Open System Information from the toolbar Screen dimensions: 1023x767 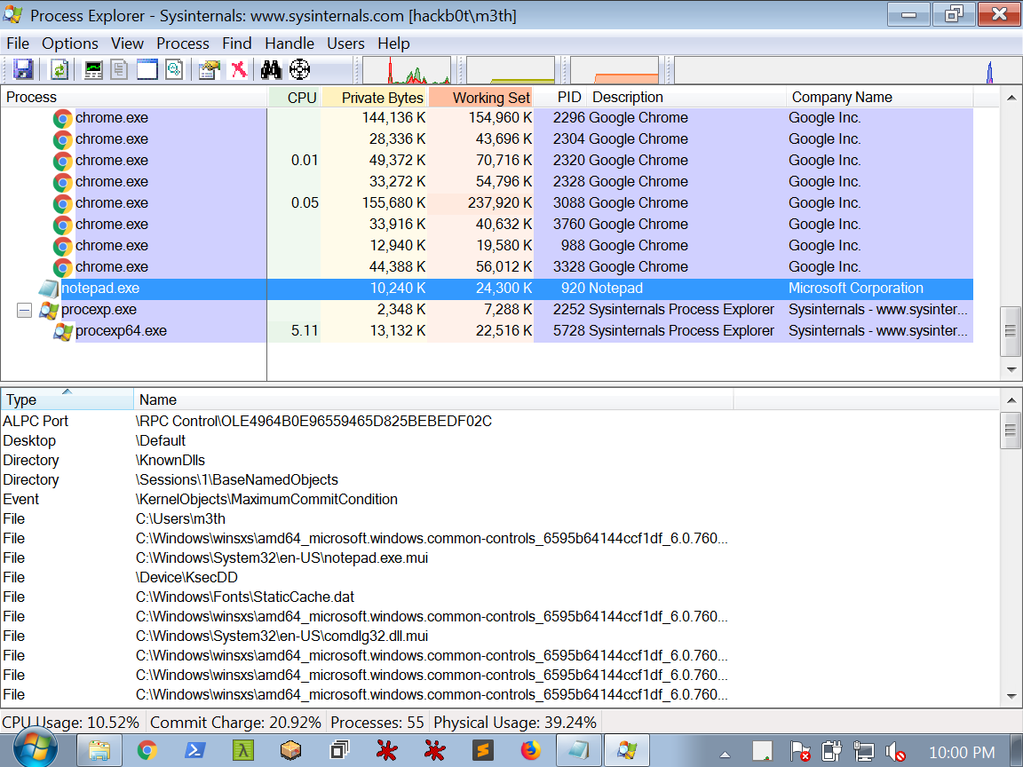pos(93,70)
